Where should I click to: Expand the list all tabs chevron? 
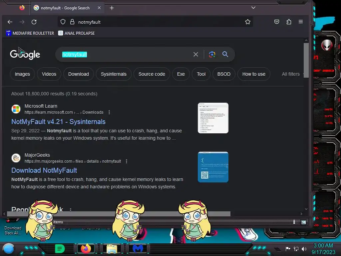(x=253, y=8)
